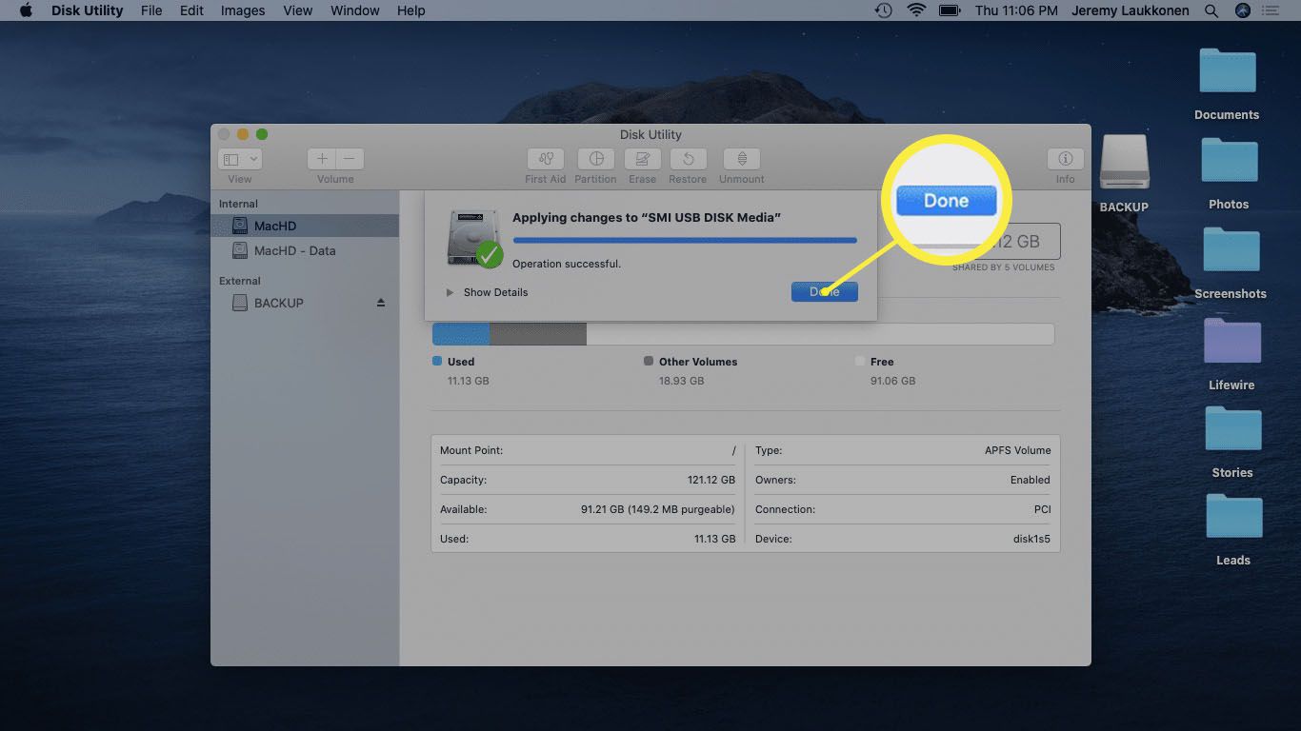This screenshot has width=1301, height=731.
Task: Click the dialog disk icon with checkmark
Action: (474, 238)
